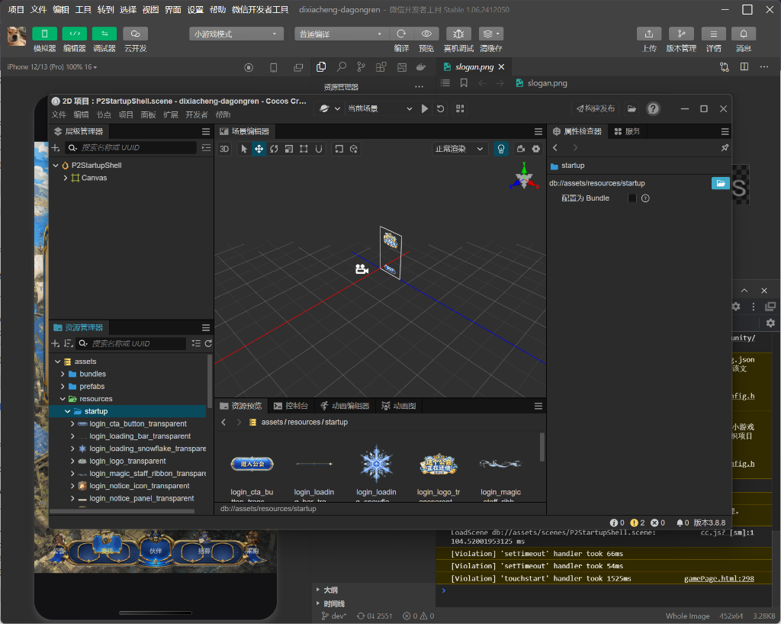
Task: Open the Cocos 项目 (Project) menu
Action: [126, 114]
